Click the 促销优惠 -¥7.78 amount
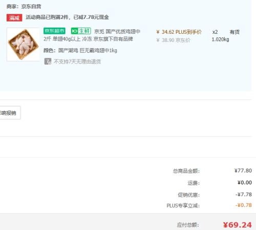The width and height of the screenshot is (256, 230). point(244,195)
